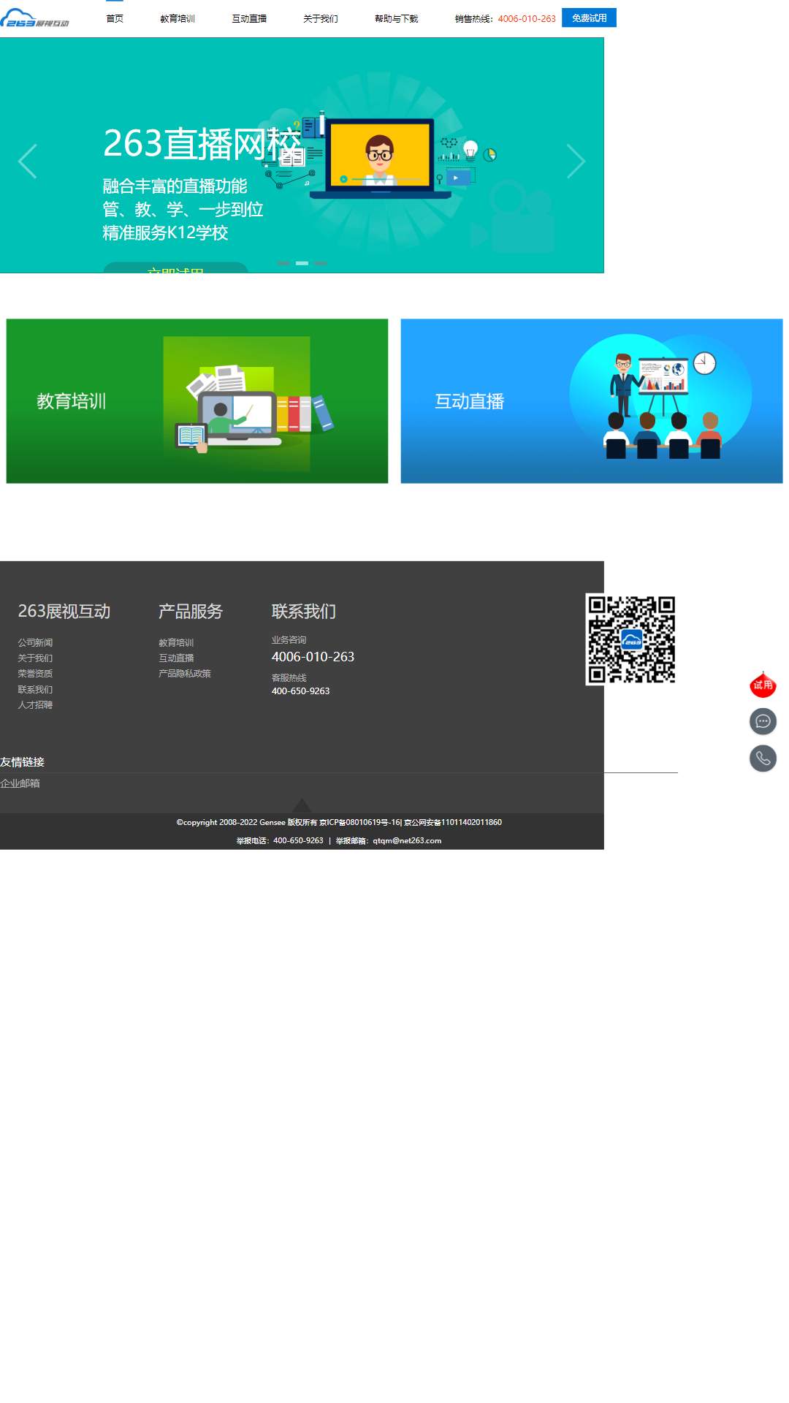
Task: Advance to the next carousel banner slide
Action: pos(576,161)
